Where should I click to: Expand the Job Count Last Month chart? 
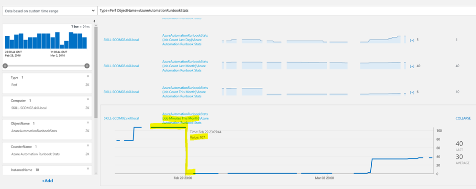(x=412, y=66)
